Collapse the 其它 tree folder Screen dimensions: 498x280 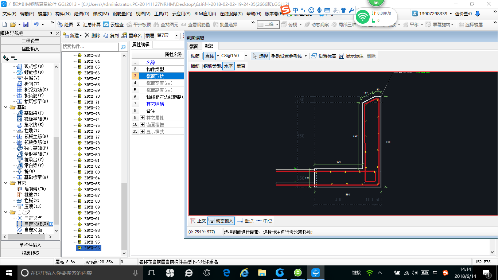[x=6, y=183]
